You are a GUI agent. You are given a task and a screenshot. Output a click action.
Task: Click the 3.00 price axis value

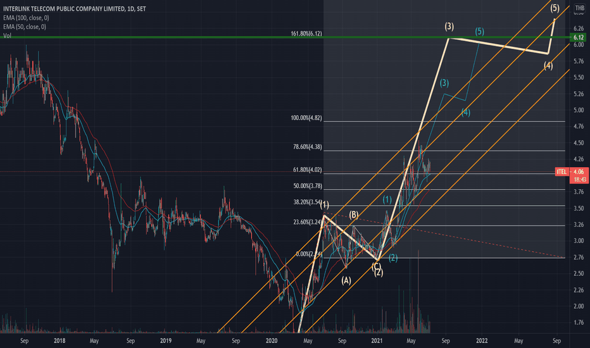click(x=579, y=241)
